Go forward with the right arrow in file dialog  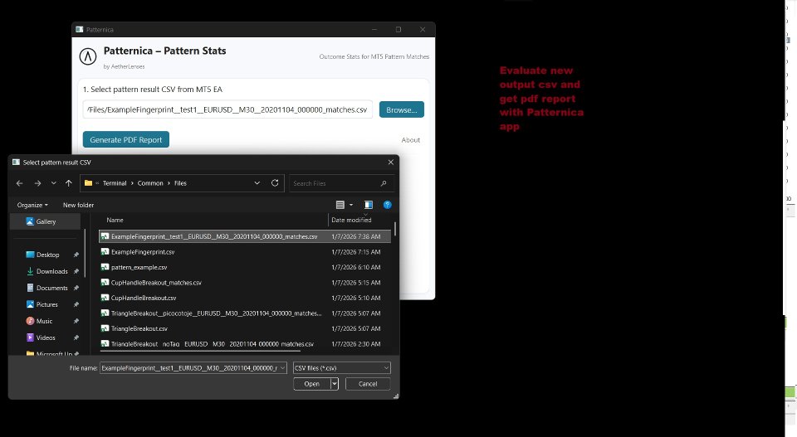[37, 183]
